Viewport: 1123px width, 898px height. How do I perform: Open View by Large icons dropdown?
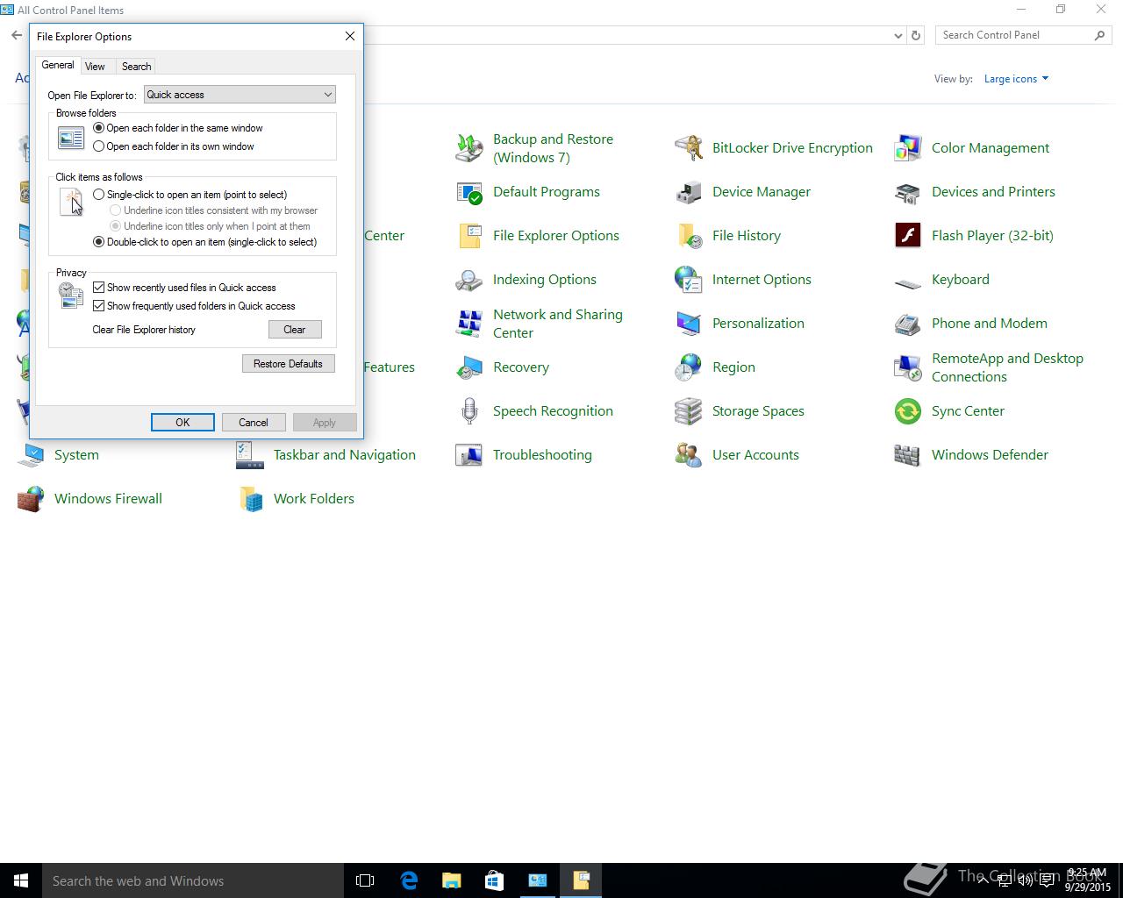1016,79
